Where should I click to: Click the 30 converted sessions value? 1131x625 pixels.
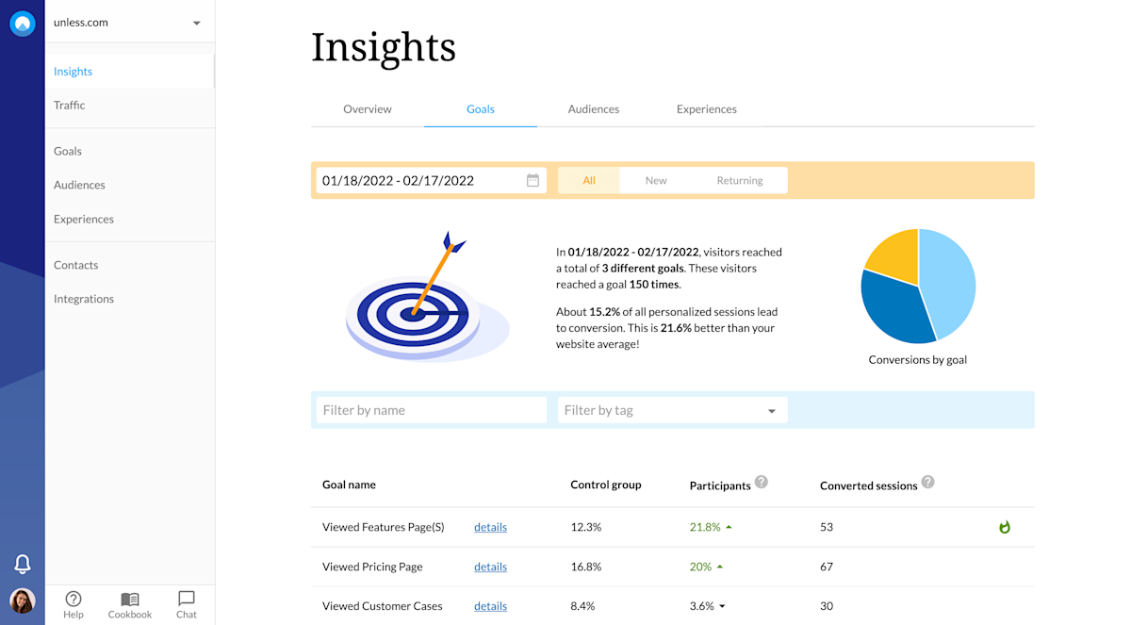point(827,606)
